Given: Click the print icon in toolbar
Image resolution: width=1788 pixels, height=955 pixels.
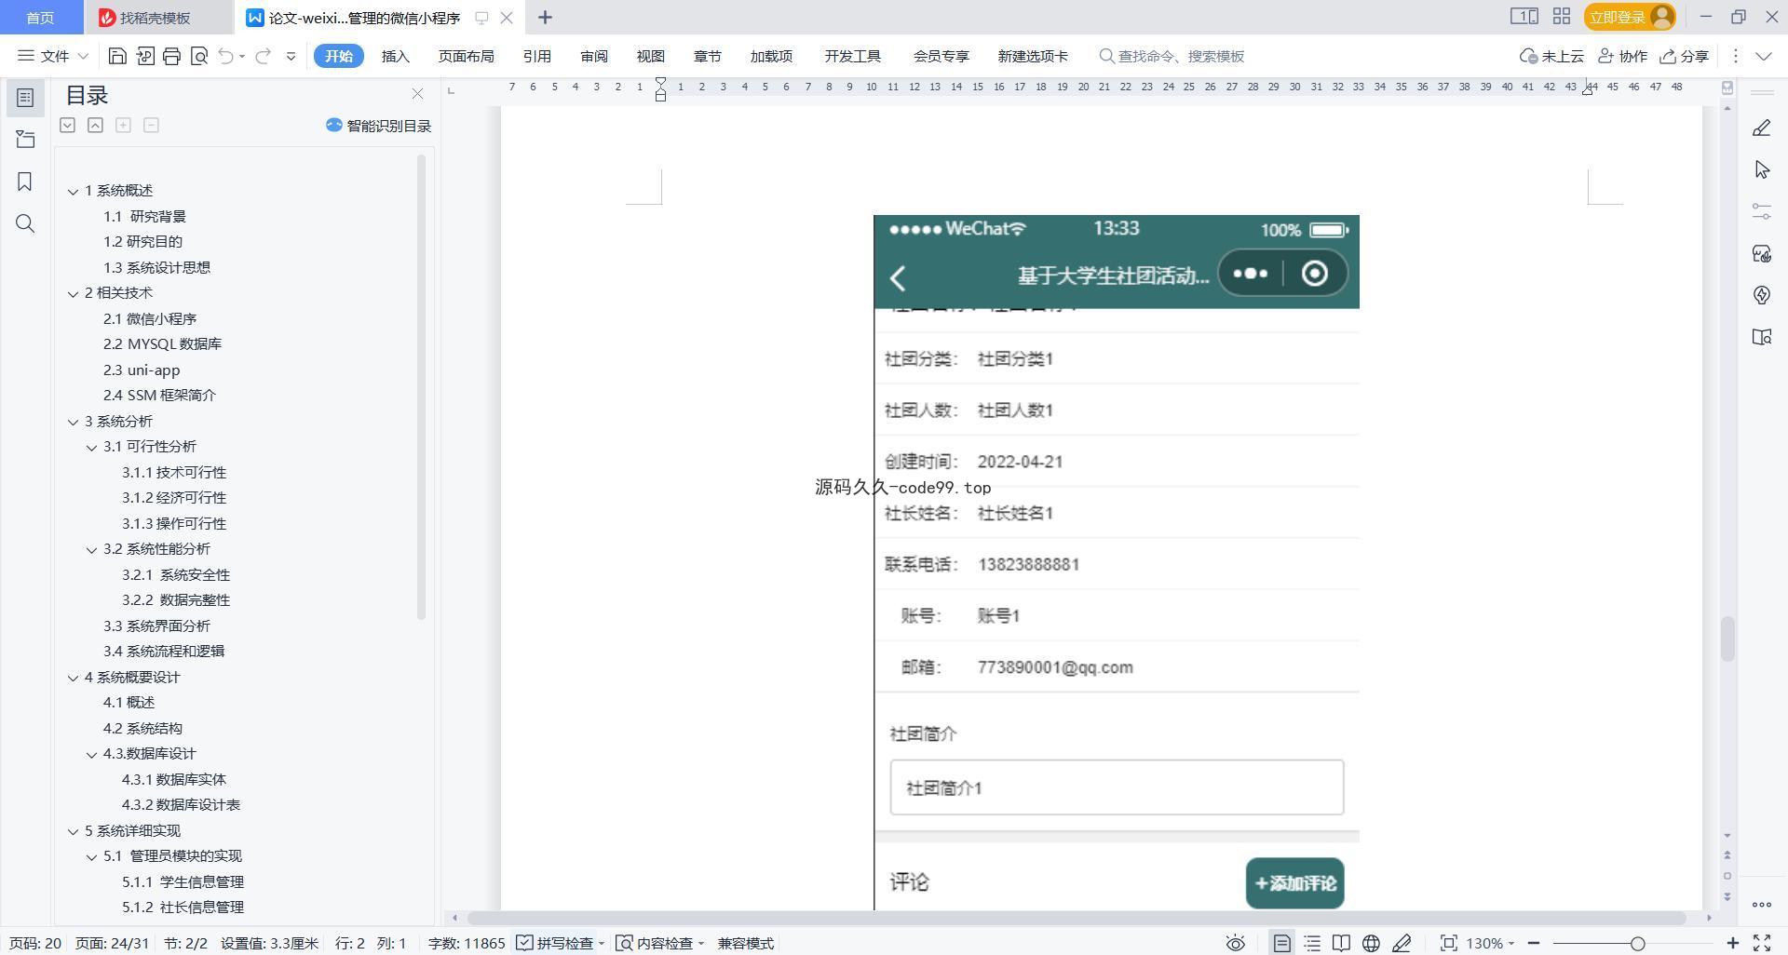Looking at the screenshot, I should pos(171,56).
